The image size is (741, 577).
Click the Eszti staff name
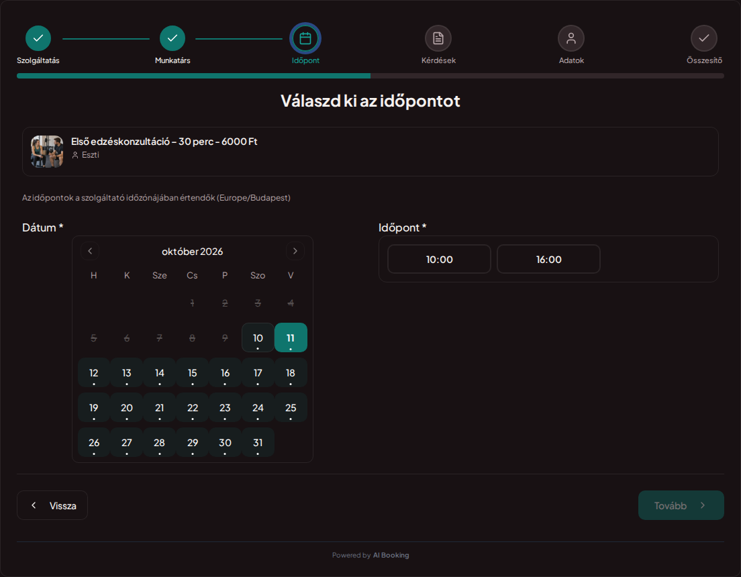[x=90, y=155]
